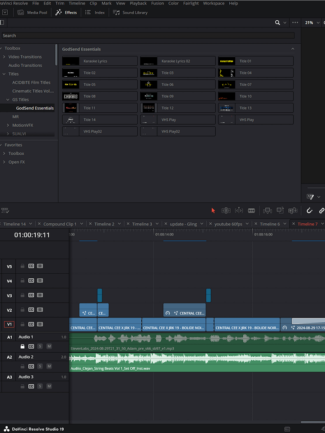
Task: Click the effects tree vertical scrollbar
Action: point(56,55)
